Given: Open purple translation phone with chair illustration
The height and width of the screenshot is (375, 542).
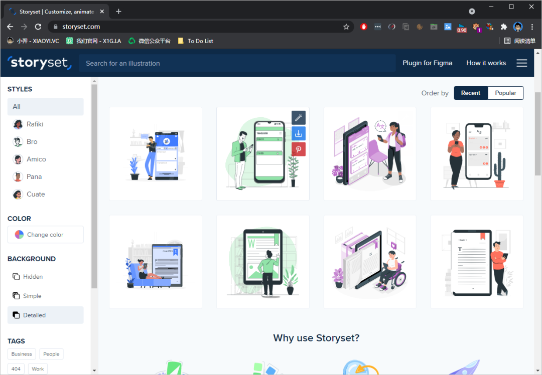Looking at the screenshot, I should tap(370, 154).
